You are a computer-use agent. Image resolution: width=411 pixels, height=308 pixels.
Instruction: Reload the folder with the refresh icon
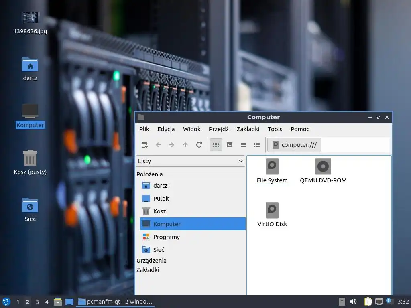tap(199, 145)
